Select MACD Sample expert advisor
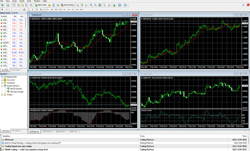 click(x=14, y=89)
